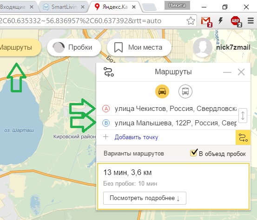Open the Adblock Plus extension icon
The width and height of the screenshot is (257, 220).
tap(236, 21)
